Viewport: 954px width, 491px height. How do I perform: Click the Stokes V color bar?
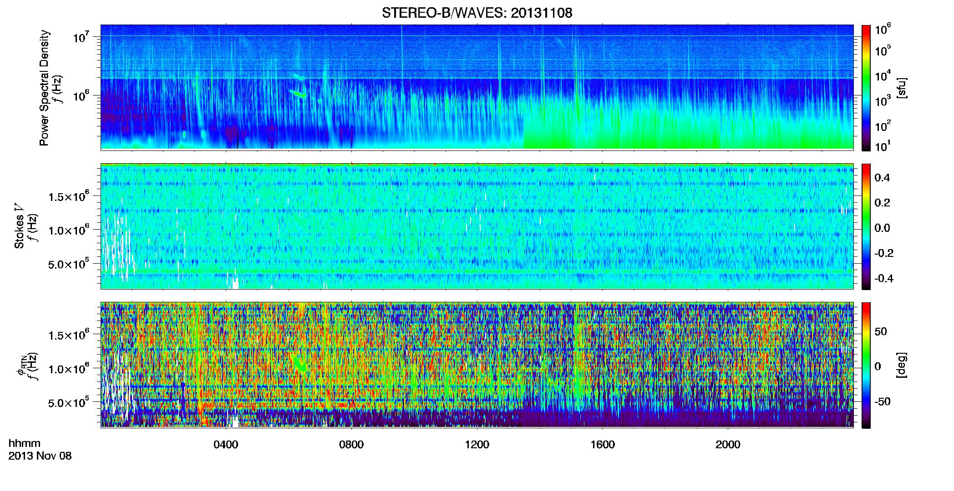[866, 226]
